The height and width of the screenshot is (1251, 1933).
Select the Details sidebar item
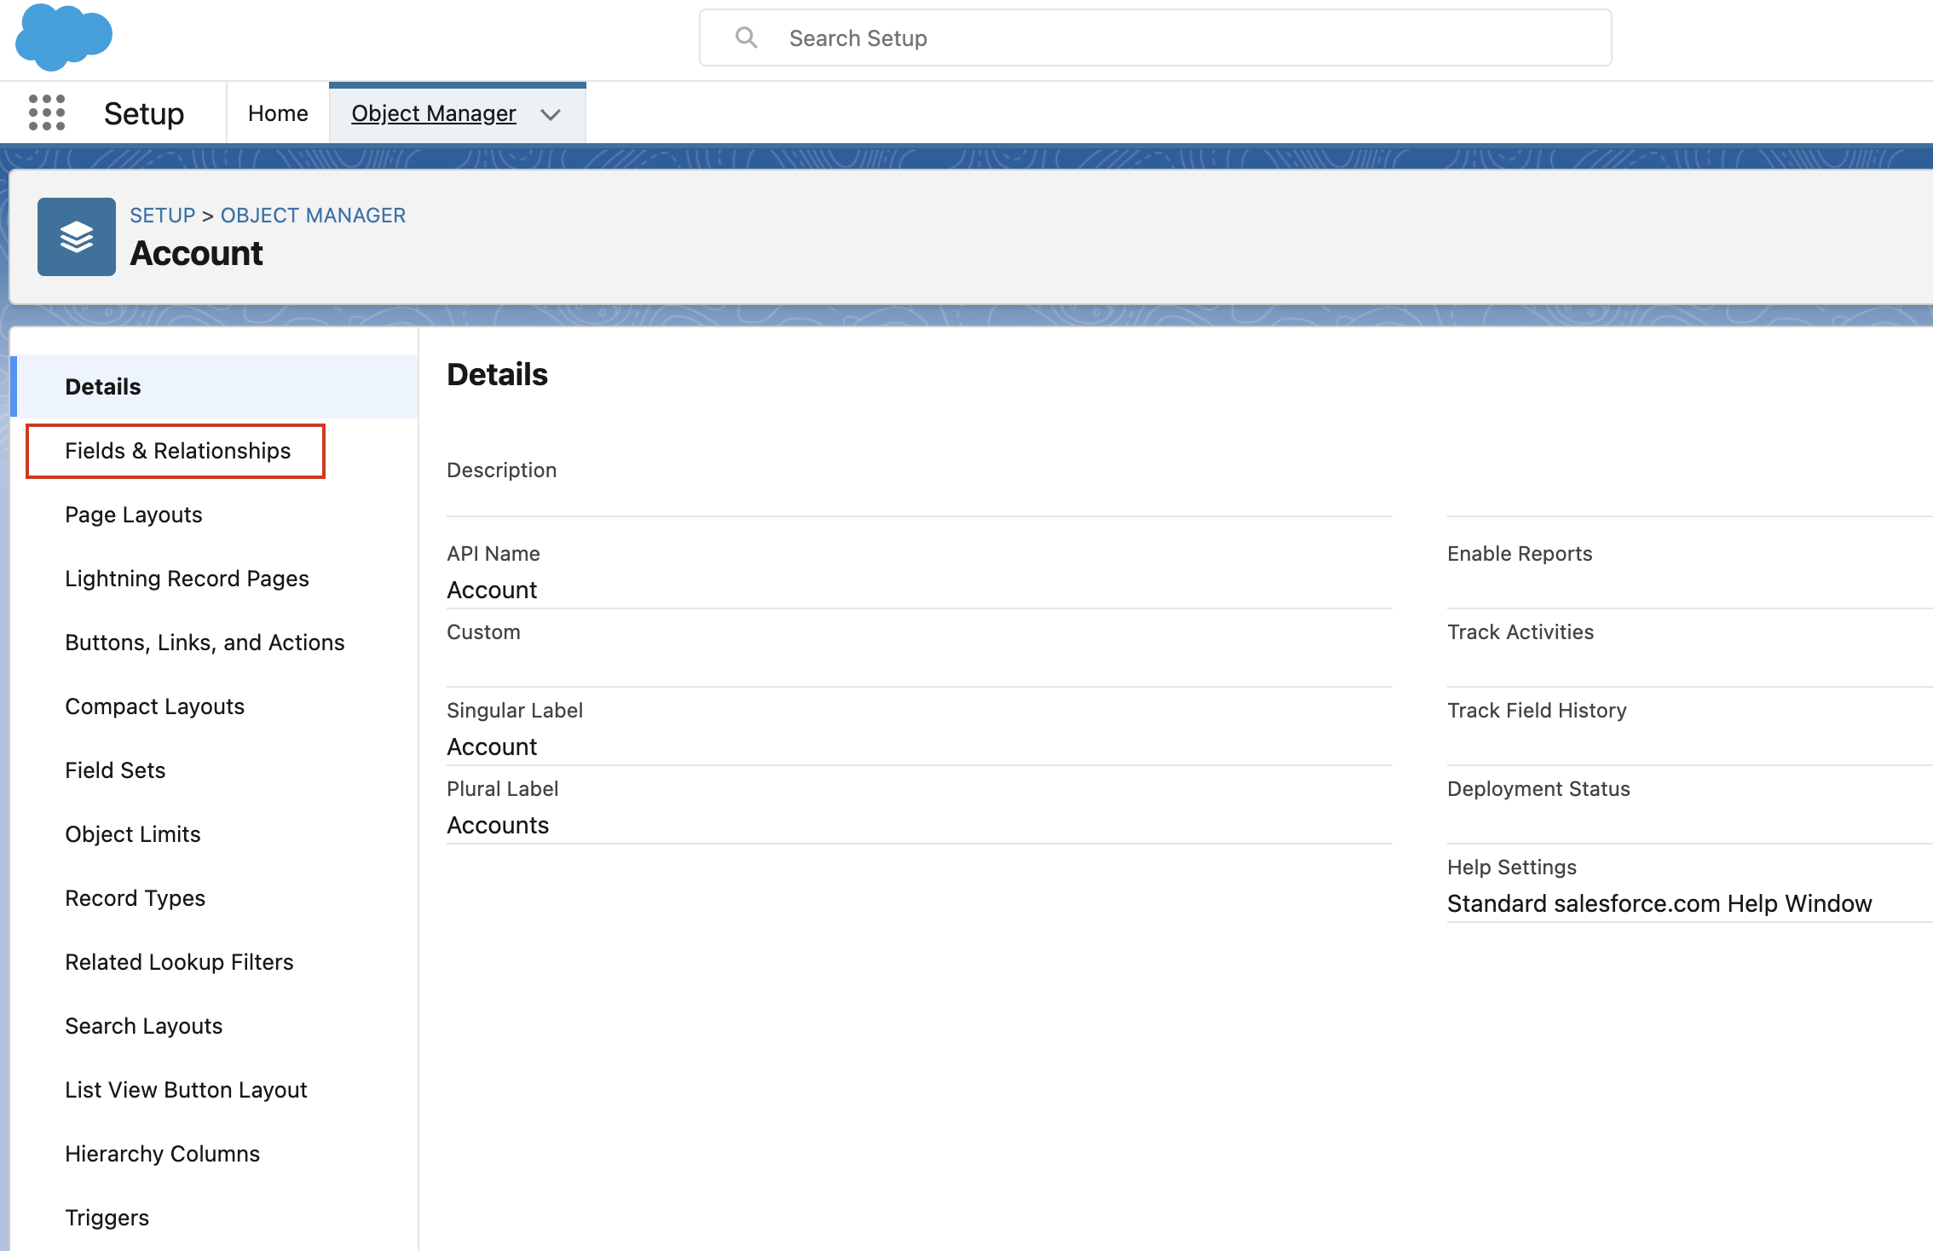103,387
